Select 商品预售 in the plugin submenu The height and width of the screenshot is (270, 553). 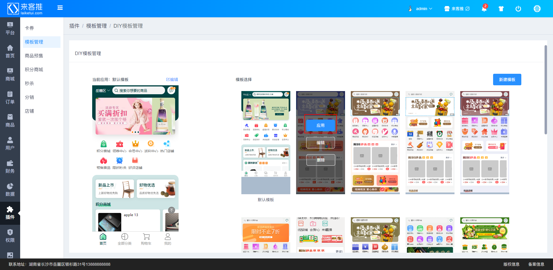[42, 56]
